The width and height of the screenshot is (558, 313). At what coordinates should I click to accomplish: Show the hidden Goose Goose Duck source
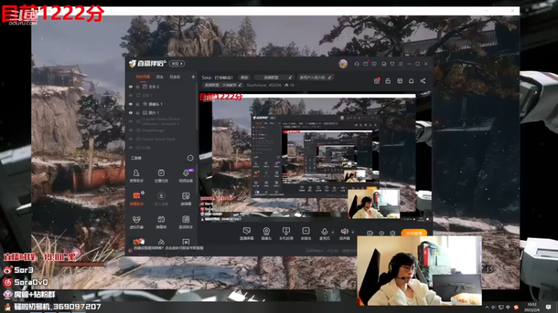coord(130,139)
